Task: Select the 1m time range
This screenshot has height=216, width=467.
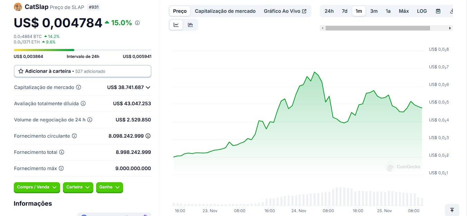Action: point(359,11)
